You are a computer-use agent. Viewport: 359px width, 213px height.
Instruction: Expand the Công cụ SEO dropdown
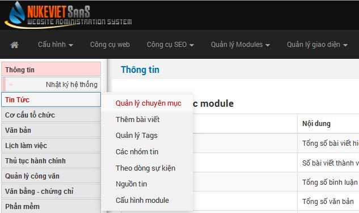pyautogui.click(x=170, y=45)
